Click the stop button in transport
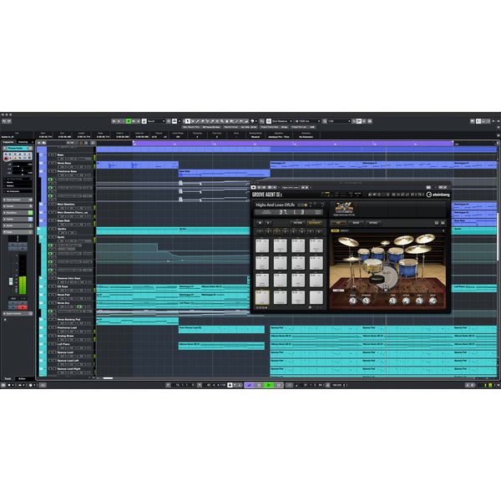 click(259, 385)
